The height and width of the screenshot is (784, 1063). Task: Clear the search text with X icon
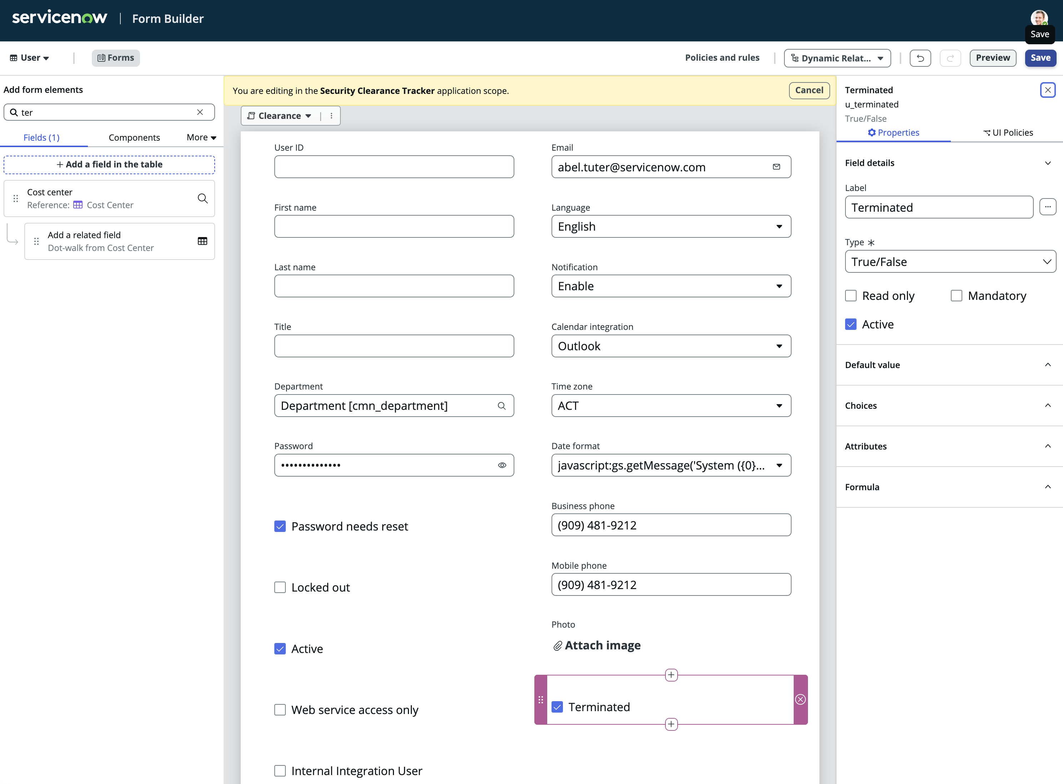pos(200,112)
